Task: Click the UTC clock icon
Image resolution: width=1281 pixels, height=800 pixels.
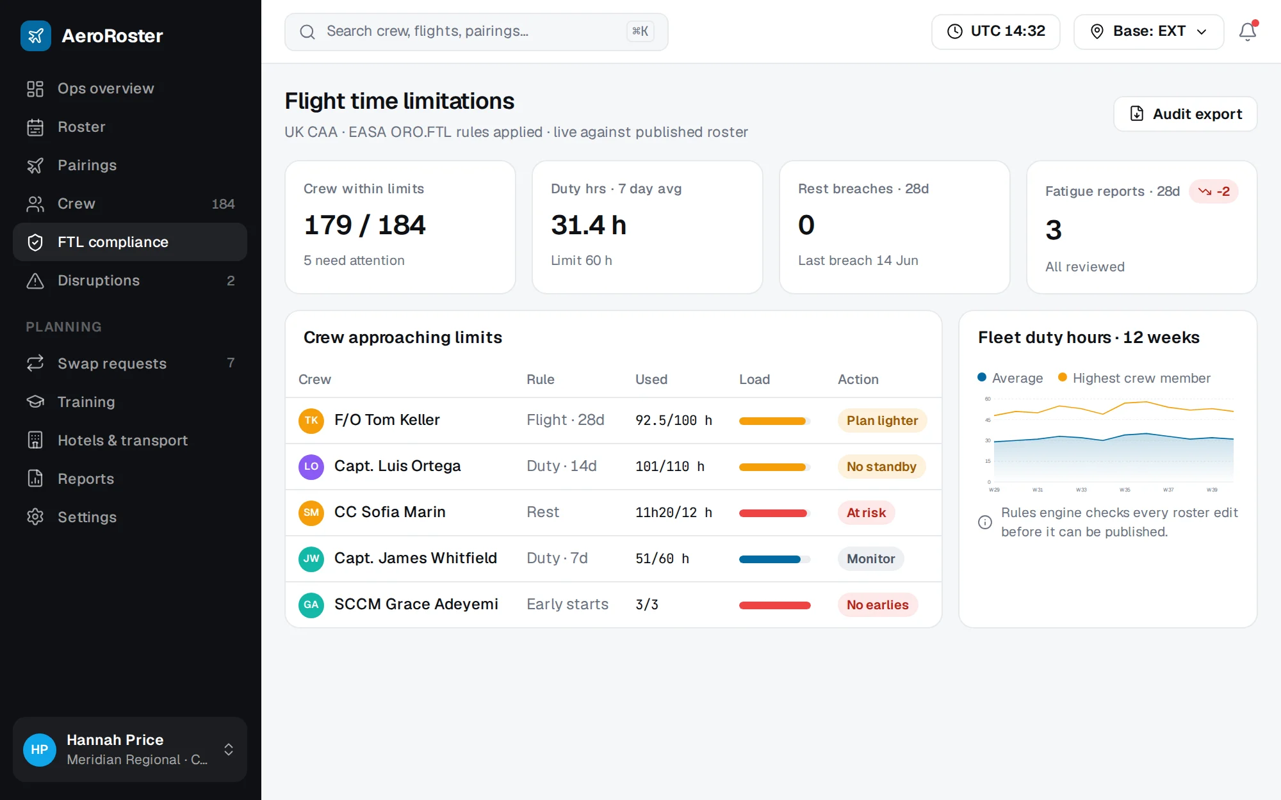Action: [955, 31]
